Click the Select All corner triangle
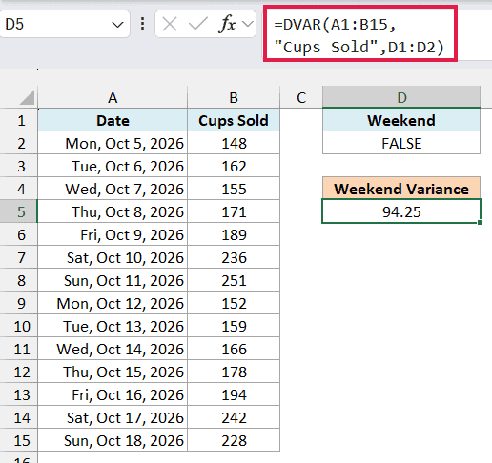The image size is (492, 463). [x=28, y=97]
